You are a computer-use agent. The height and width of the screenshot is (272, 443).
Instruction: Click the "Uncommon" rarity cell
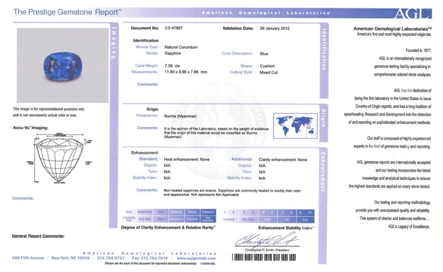point(177,219)
